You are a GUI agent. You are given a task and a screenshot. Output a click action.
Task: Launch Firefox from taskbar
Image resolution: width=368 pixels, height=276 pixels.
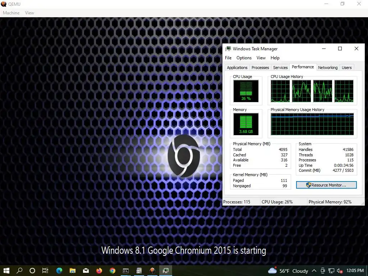point(99,271)
